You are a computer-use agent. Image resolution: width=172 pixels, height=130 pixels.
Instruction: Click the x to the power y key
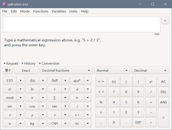[151, 82]
